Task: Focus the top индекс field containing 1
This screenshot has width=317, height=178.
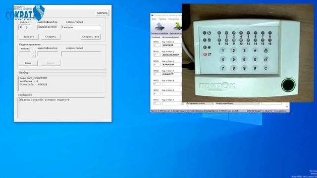Action: pyautogui.click(x=24, y=27)
